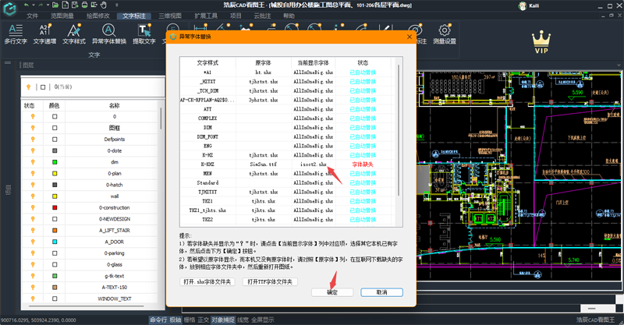The width and height of the screenshot is (624, 325).
Task: Select isoct2.shx display font cell for K-HZ
Action: [313, 164]
